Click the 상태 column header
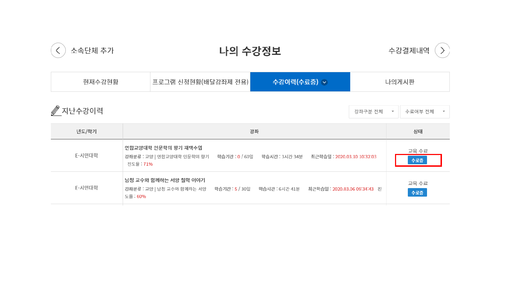 (x=418, y=132)
